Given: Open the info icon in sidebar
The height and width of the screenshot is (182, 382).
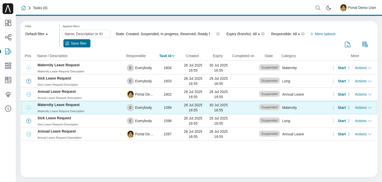Looking at the screenshot, I should click(8, 109).
